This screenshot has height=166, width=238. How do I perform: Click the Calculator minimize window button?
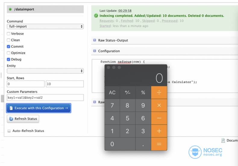(114, 67)
